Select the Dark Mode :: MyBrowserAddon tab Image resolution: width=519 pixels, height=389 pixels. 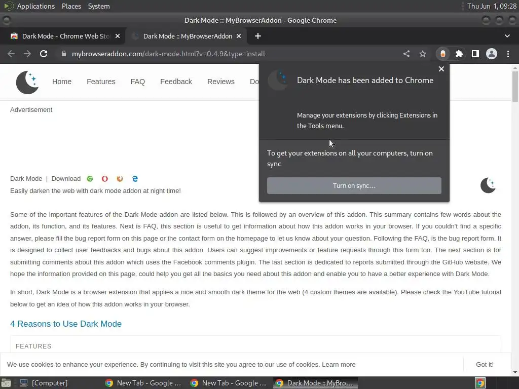[x=186, y=36]
